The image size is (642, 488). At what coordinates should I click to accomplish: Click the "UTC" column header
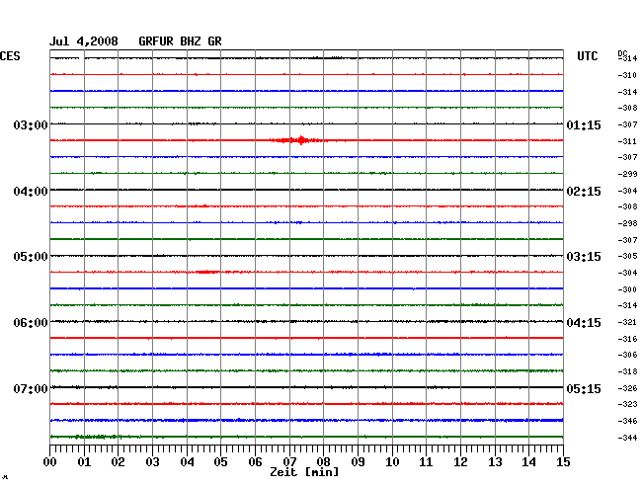click(x=587, y=56)
